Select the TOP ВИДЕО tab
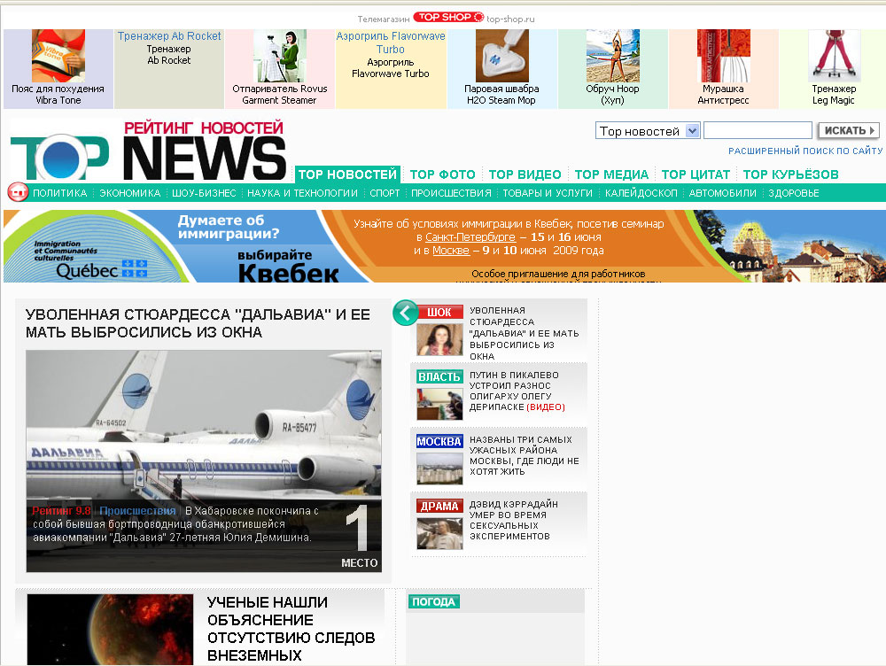Viewport: 886px width, 666px height. [x=525, y=174]
